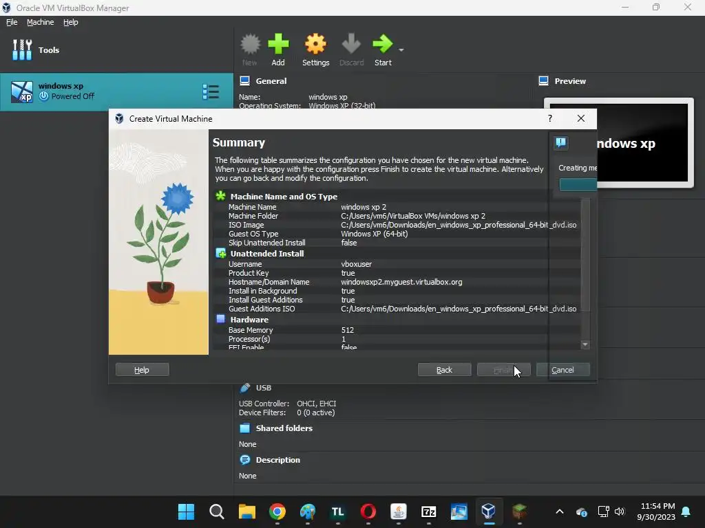The height and width of the screenshot is (528, 705).
Task: Click the greyed-out Finish button
Action: [x=503, y=369]
